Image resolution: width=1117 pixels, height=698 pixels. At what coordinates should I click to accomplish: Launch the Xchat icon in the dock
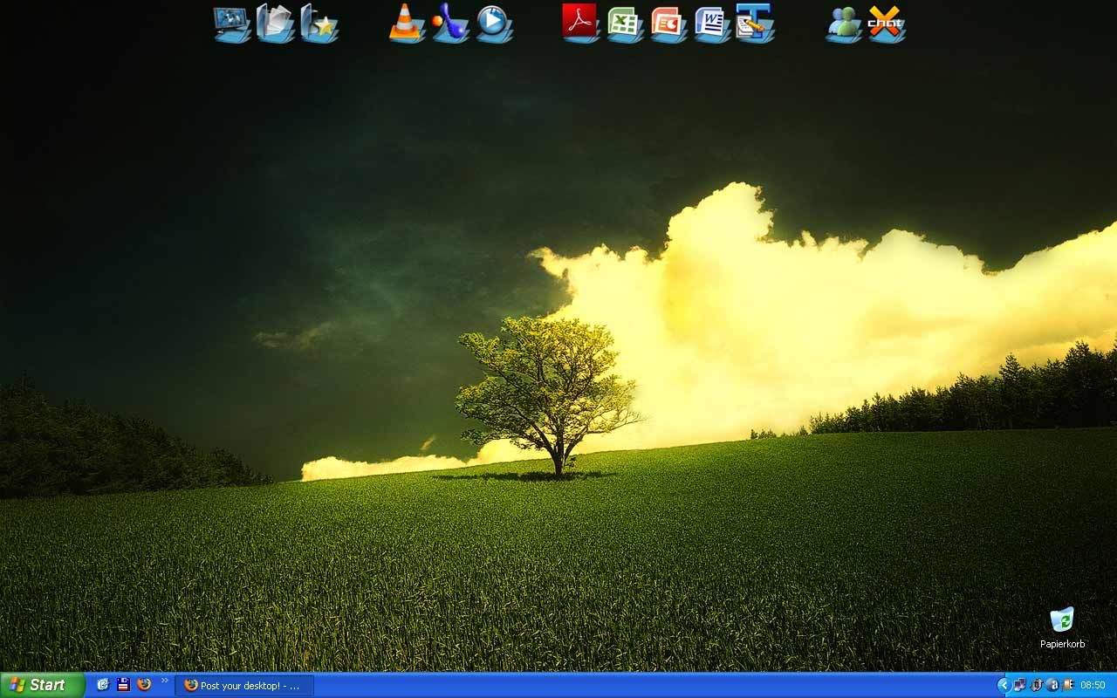pos(887,24)
